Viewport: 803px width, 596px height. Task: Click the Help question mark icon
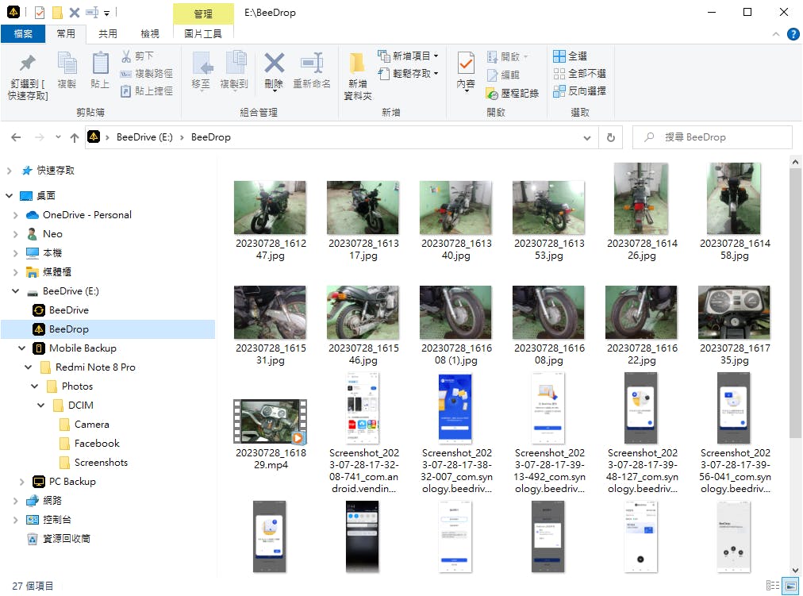click(793, 34)
